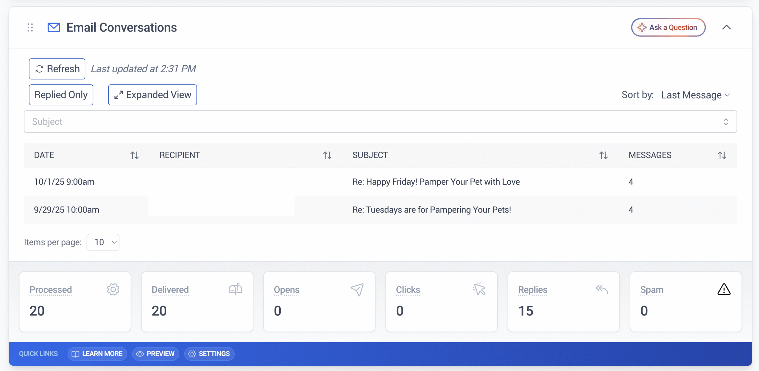
Task: Sort table by Date column arrows
Action: coord(135,155)
